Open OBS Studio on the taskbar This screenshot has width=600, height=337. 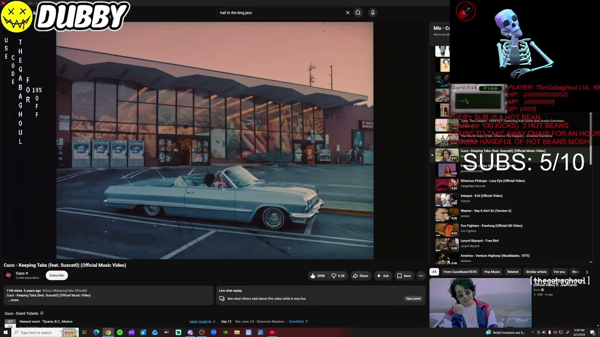[x=202, y=332]
